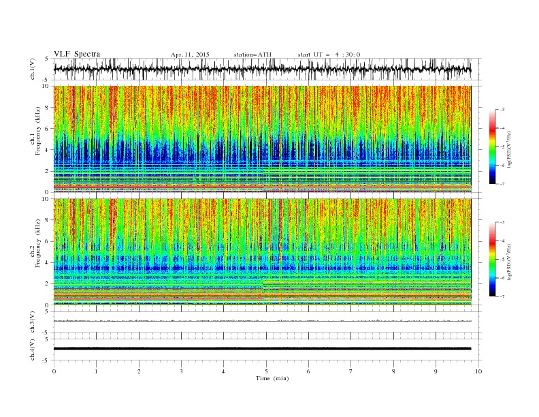Click time axis tick label '5'
The image size is (539, 417).
pyautogui.click(x=266, y=371)
